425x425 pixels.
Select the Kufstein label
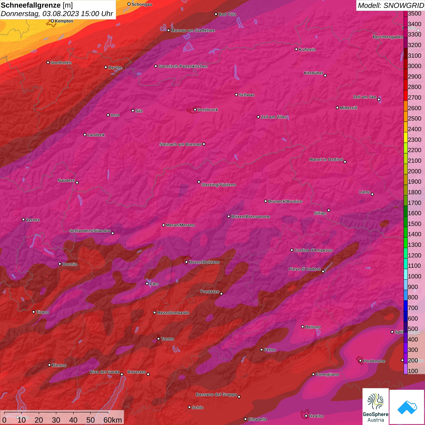tap(308, 49)
